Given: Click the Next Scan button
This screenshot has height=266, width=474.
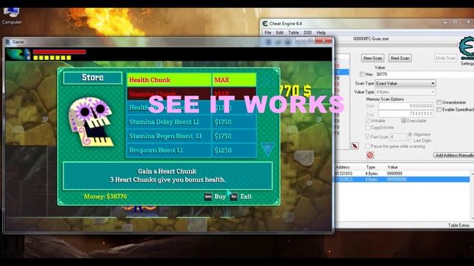Looking at the screenshot, I should [400, 58].
